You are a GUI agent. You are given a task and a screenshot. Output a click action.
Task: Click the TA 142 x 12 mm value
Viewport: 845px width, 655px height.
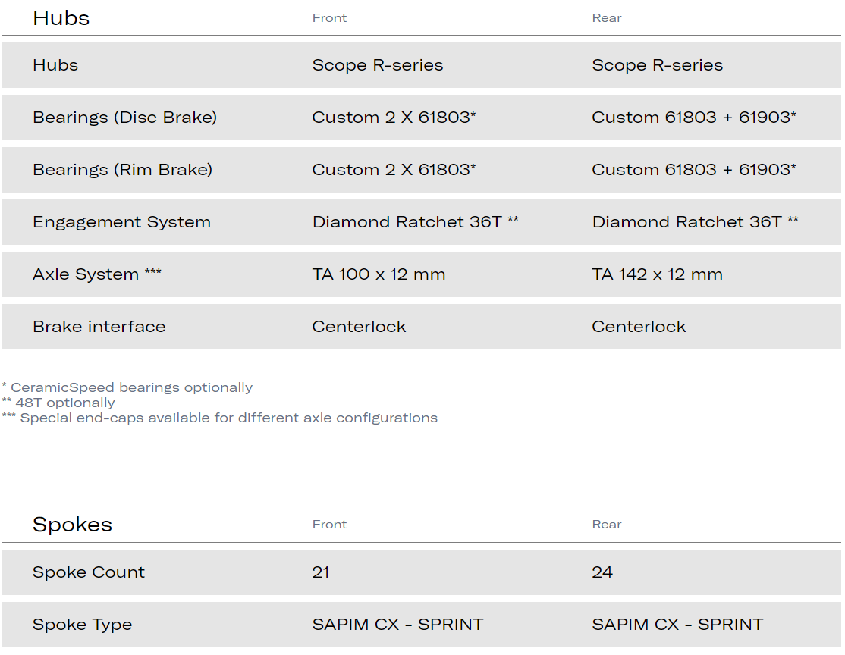click(x=657, y=274)
